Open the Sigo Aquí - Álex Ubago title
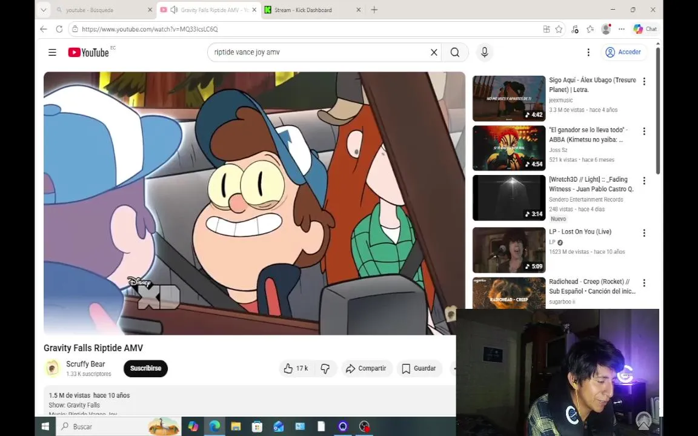Viewport: 698px width, 436px height. [592, 85]
